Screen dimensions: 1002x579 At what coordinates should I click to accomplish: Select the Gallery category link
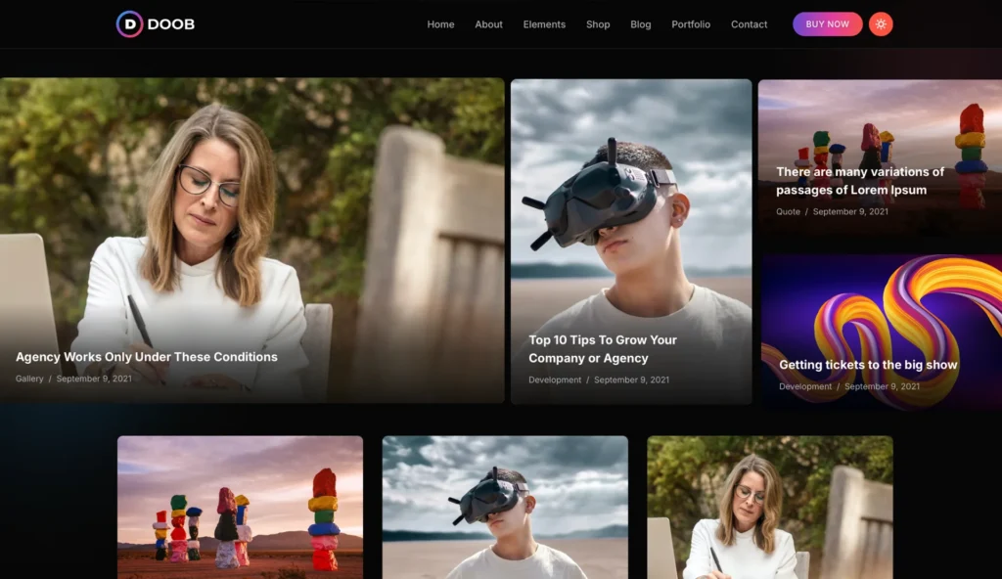pos(29,379)
